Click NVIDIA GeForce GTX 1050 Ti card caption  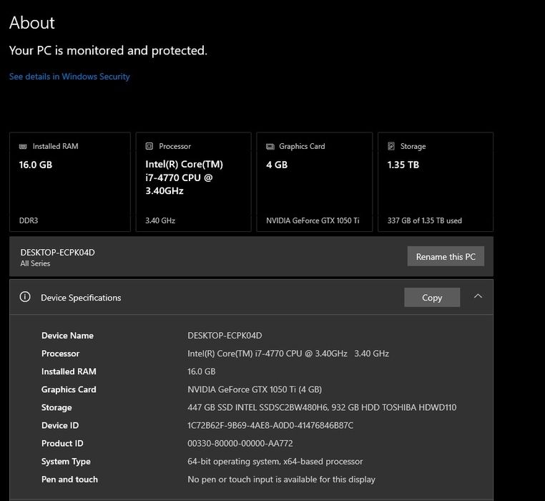[313, 220]
